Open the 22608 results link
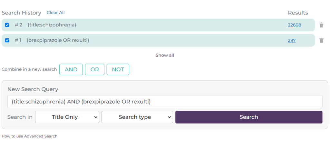The height and width of the screenshot is (141, 330). click(295, 25)
